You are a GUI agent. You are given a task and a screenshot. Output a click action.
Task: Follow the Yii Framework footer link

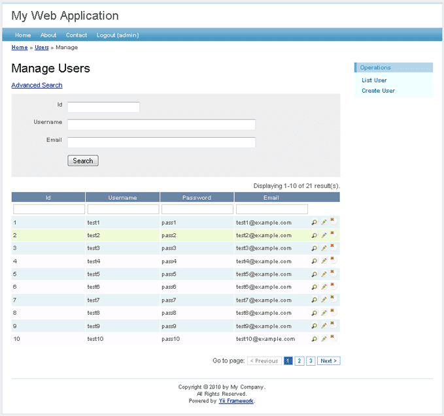[236, 401]
